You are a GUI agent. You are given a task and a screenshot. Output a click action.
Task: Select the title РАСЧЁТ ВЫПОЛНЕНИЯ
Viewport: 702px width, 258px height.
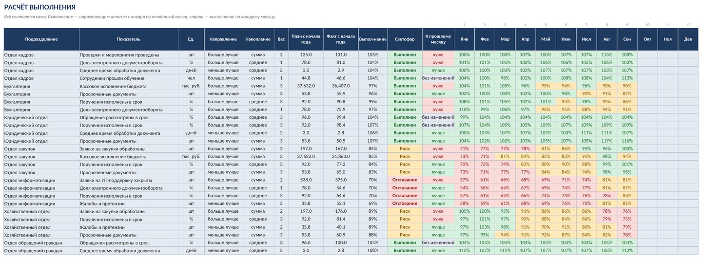40,7
